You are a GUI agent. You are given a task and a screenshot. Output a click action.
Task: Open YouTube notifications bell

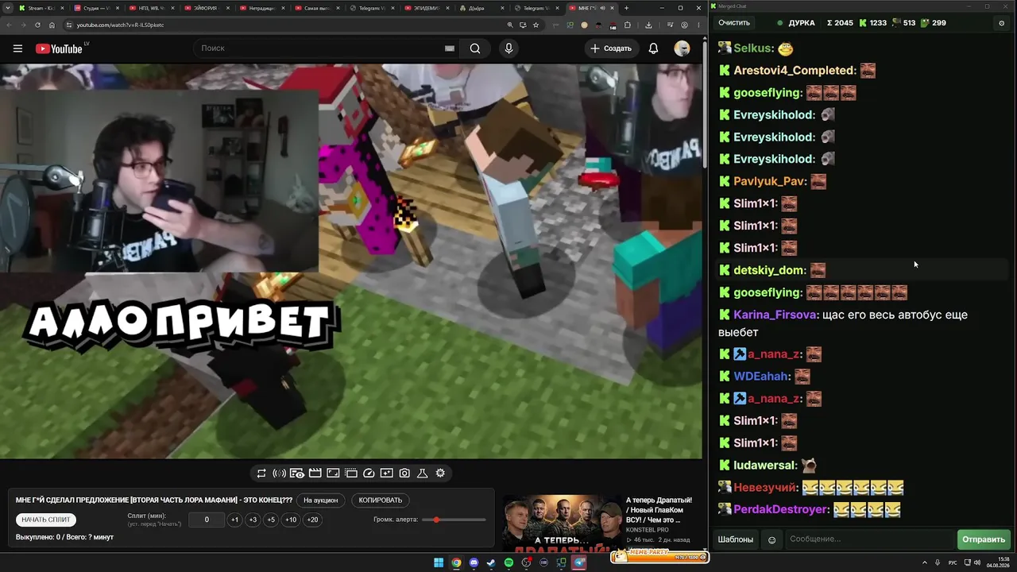coord(653,48)
